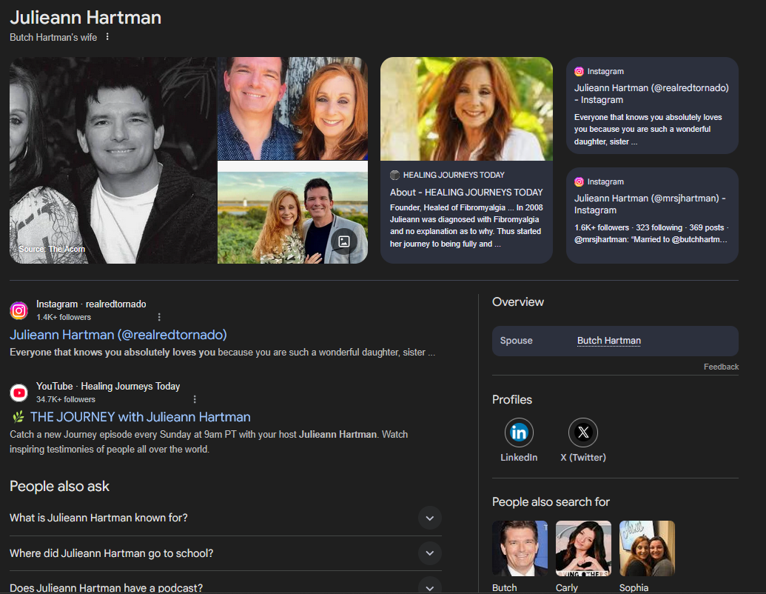Click '1.4K+ followers' text
Screen dimensions: 766x594
(64, 317)
